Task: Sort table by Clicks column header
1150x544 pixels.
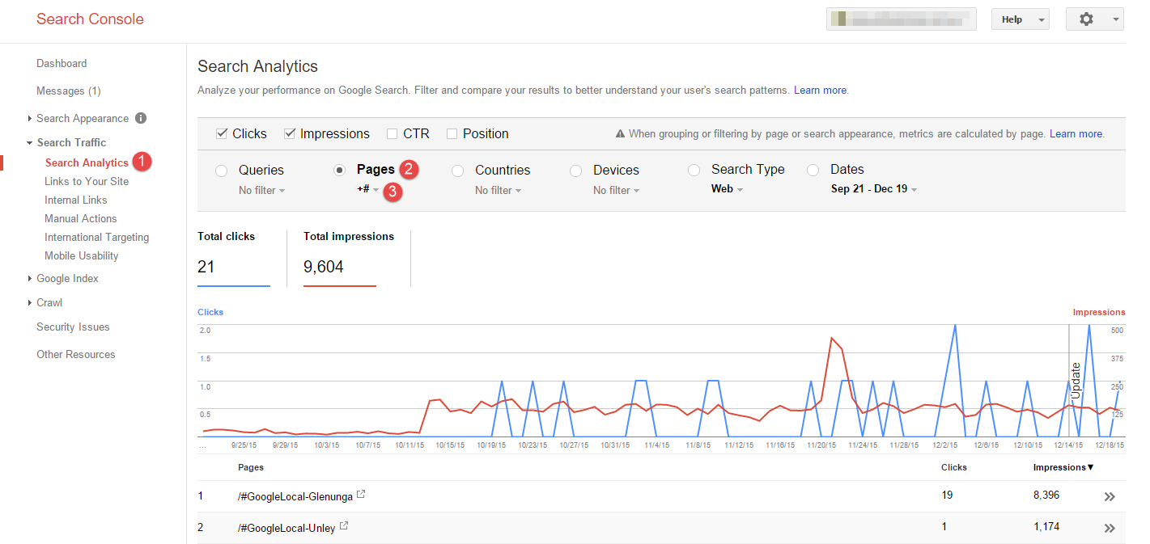Action: 954,467
